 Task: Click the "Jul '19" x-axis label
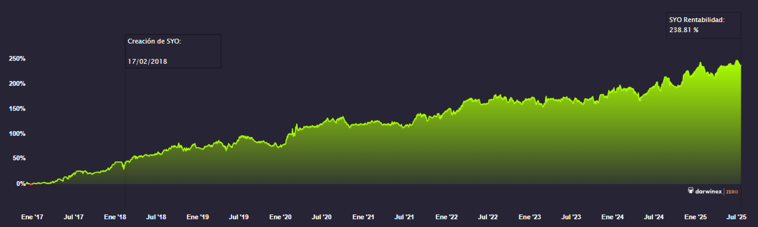click(239, 217)
